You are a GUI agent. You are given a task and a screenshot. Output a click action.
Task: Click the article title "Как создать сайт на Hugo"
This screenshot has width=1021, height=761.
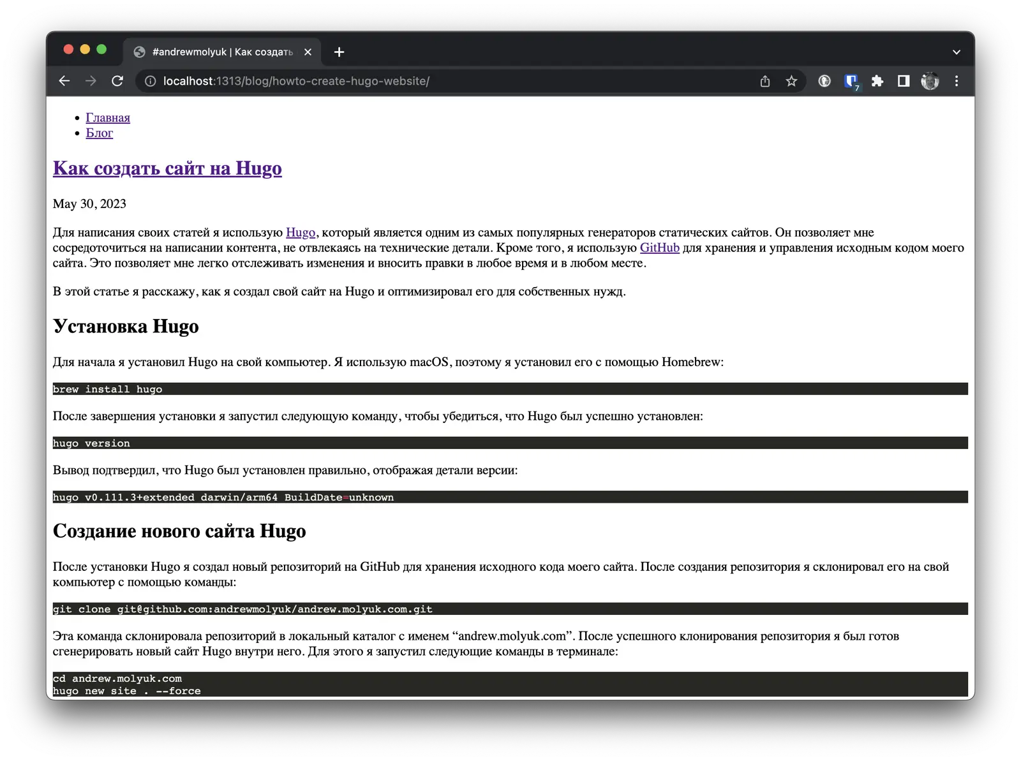(x=167, y=168)
